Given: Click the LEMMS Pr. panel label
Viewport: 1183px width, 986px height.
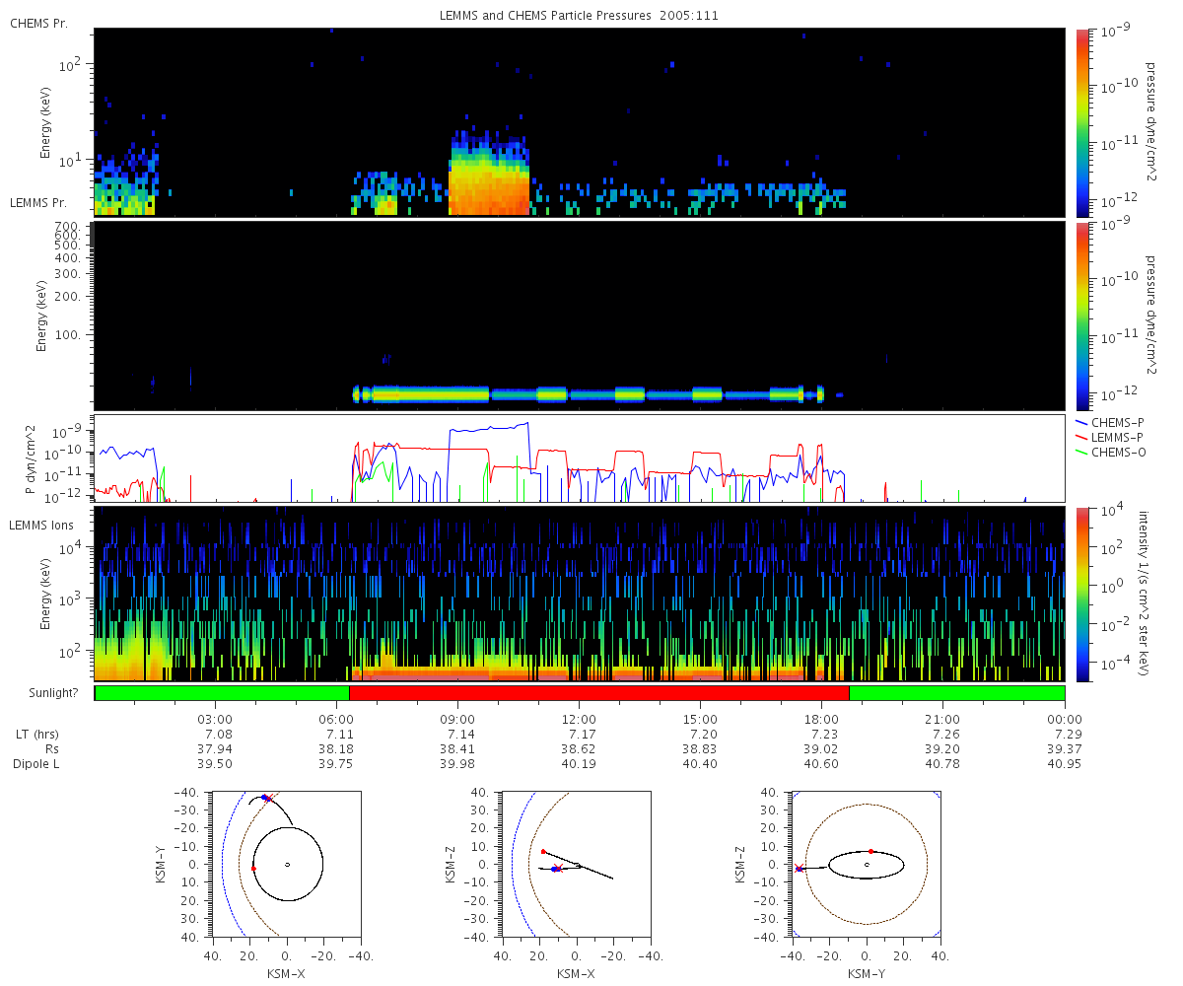Looking at the screenshot, I should (38, 202).
